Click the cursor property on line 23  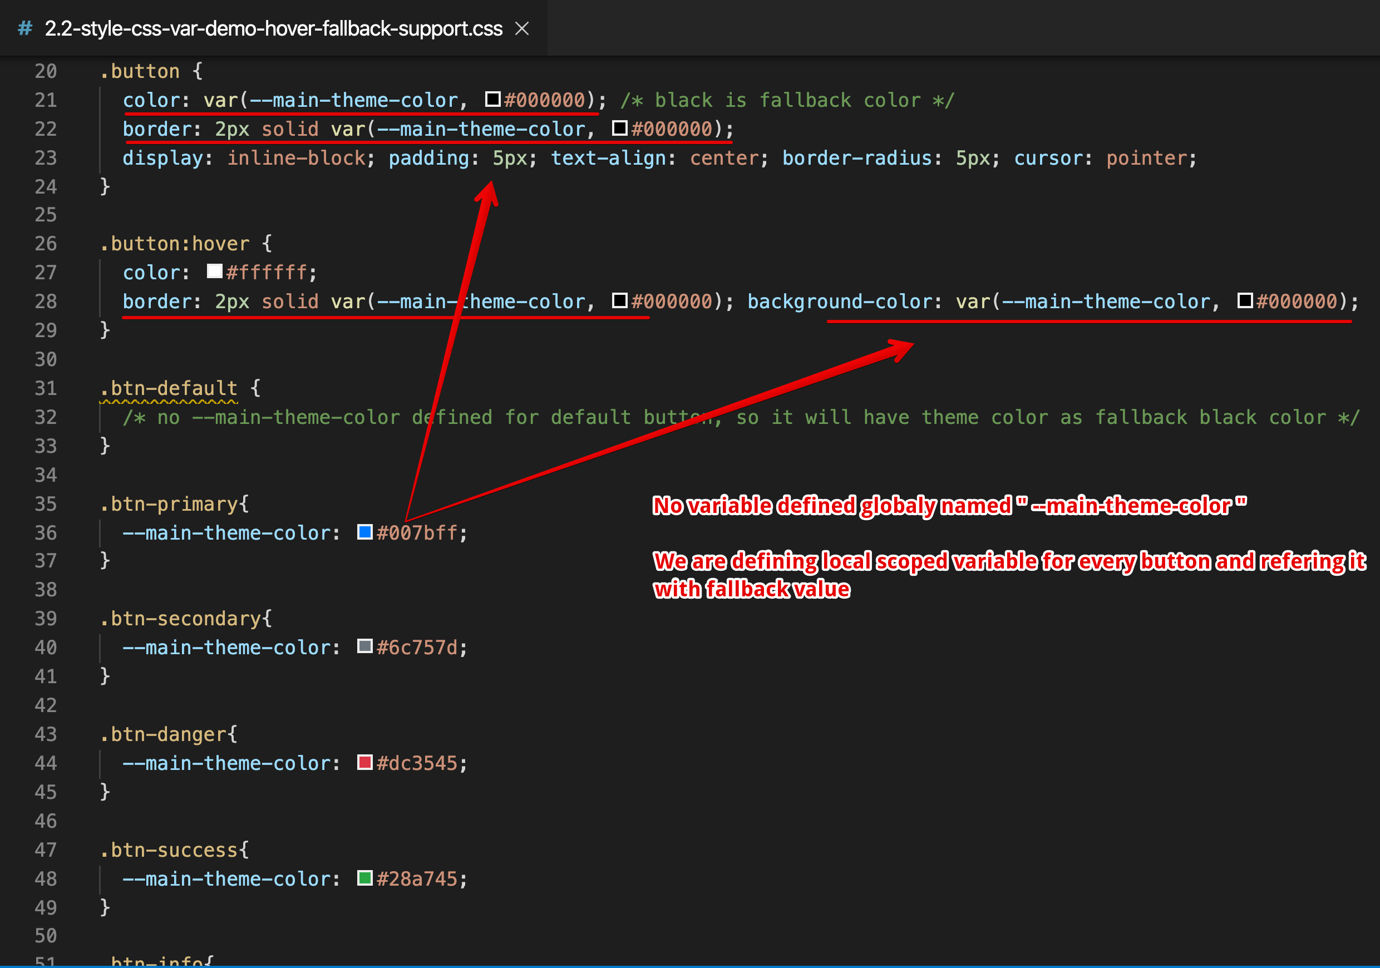[1048, 158]
